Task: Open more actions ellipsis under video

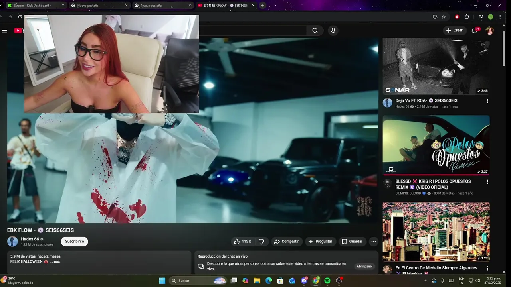Action: click(373, 242)
